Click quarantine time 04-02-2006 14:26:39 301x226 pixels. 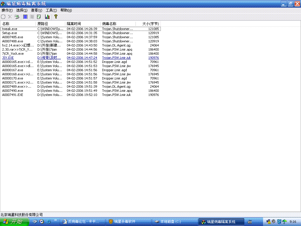pos(82,29)
